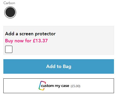Pick the black swatch beneath Carbon
123x102 pixels.
click(x=10, y=12)
